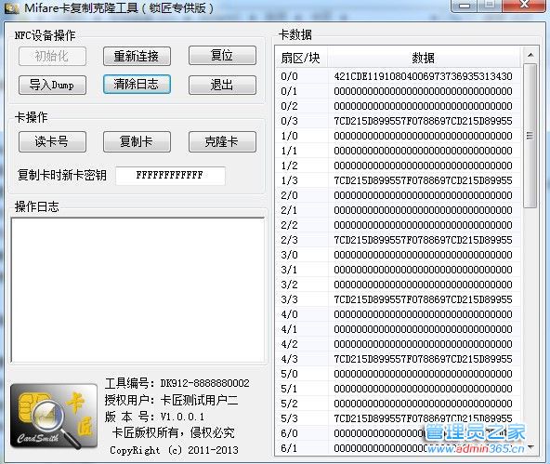Screen dimensions: 550x464
Task: Select row 4/0 in card data
Action: (398, 314)
